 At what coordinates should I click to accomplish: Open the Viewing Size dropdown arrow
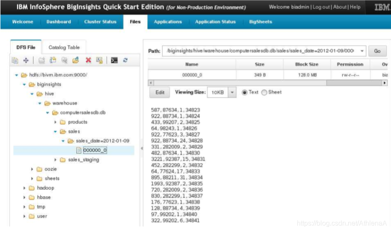point(232,92)
